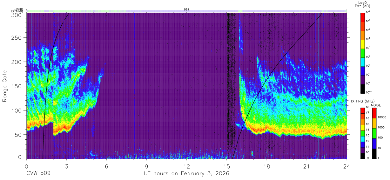Click the 'Range Gate' y-axis label
390x180 pixels.
[5, 86]
